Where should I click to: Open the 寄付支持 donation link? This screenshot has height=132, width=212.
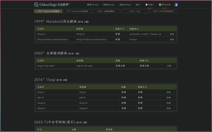pos(164,5)
